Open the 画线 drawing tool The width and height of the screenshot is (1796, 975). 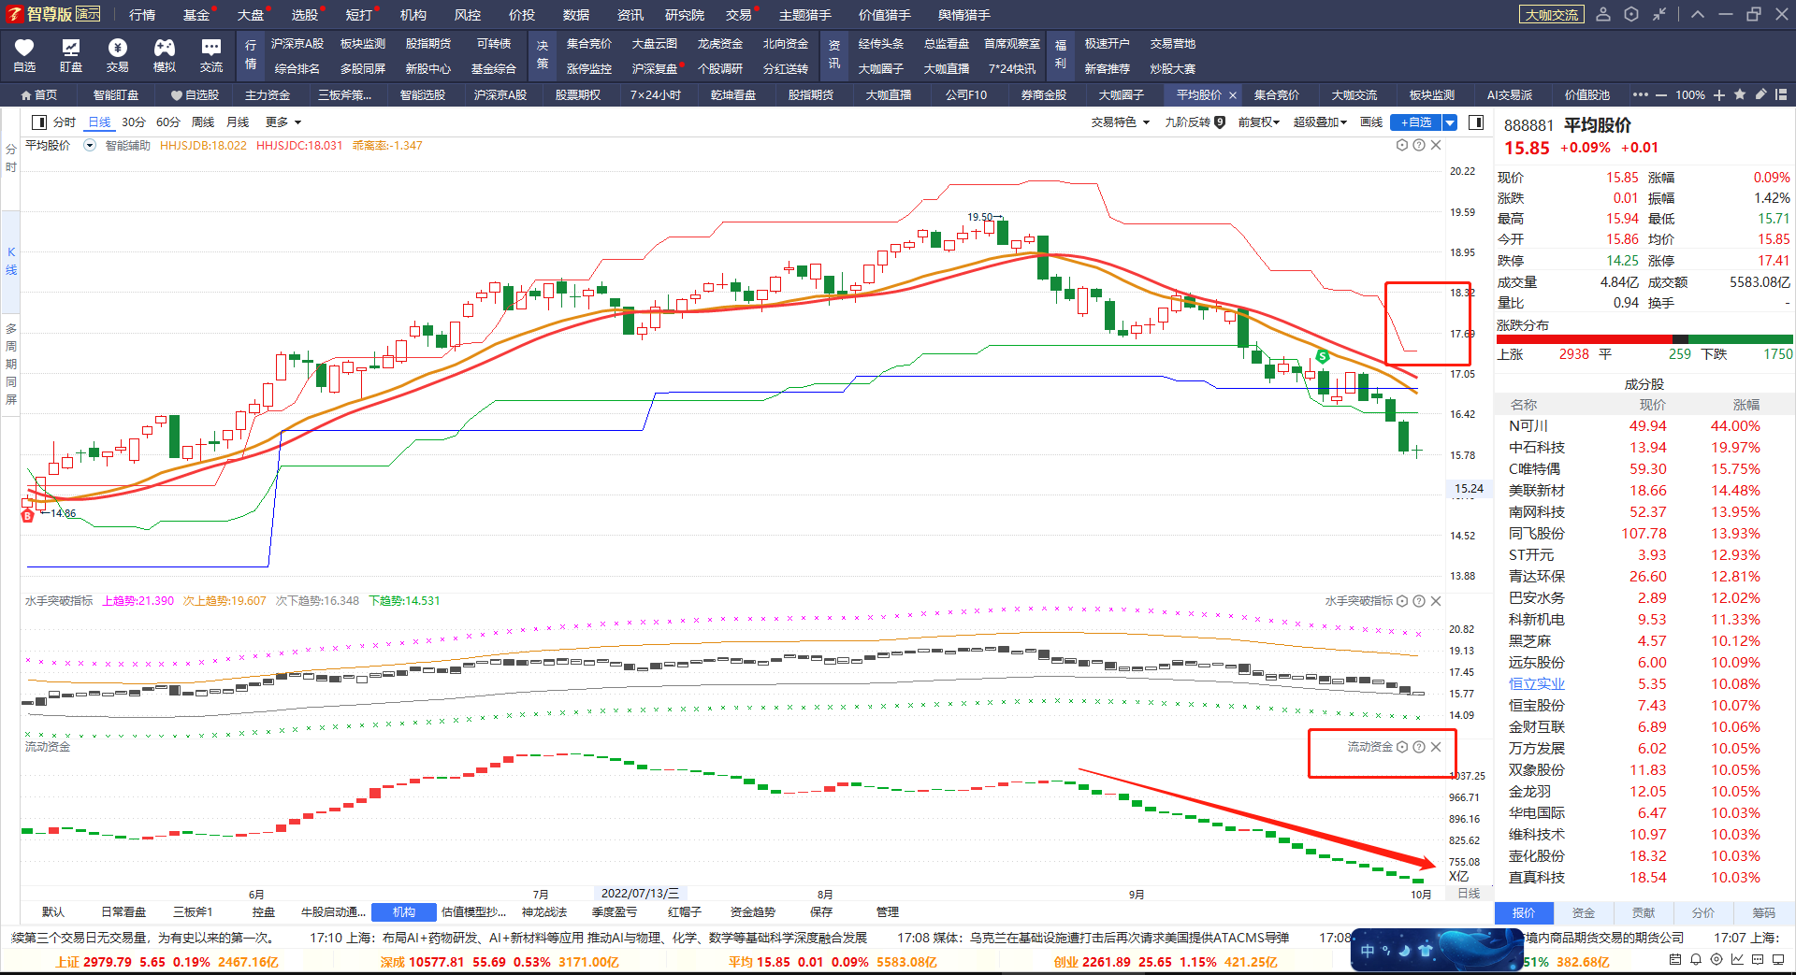pyautogui.click(x=1371, y=122)
